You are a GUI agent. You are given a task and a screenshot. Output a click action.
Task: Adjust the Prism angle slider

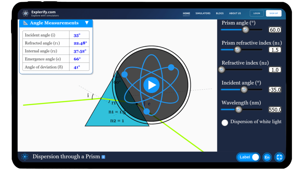click(x=246, y=30)
